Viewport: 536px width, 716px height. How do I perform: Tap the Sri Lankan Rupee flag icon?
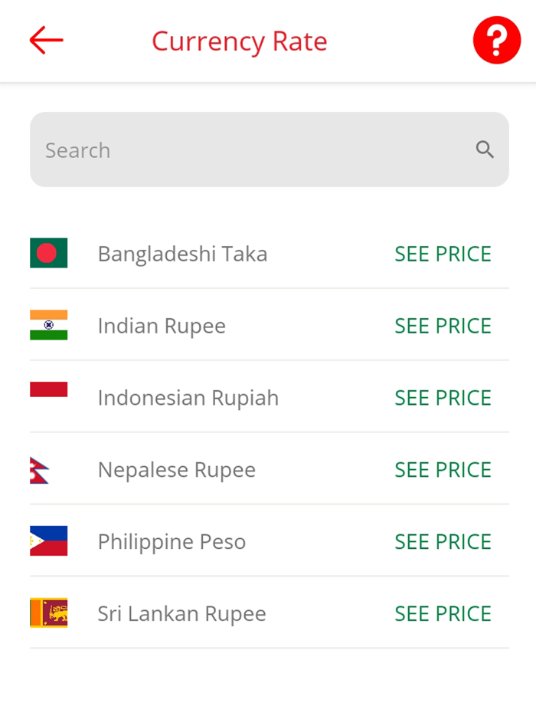48,613
